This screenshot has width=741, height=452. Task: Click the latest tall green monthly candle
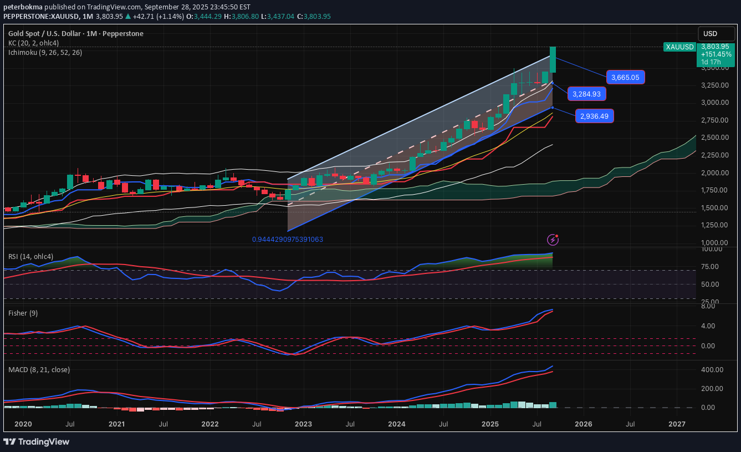tap(553, 59)
